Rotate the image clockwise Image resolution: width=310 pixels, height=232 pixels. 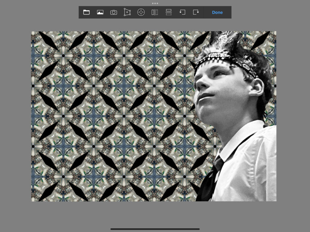[196, 12]
